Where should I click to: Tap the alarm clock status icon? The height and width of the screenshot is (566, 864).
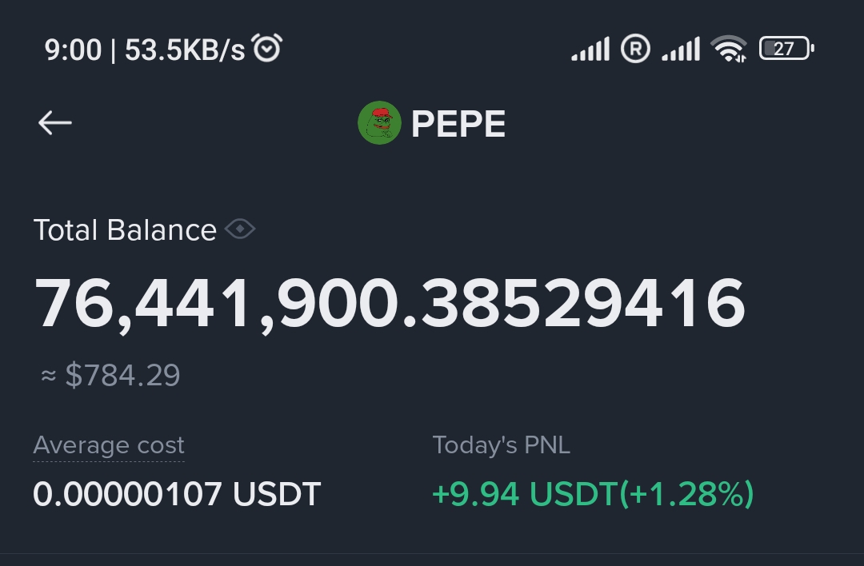(x=267, y=48)
